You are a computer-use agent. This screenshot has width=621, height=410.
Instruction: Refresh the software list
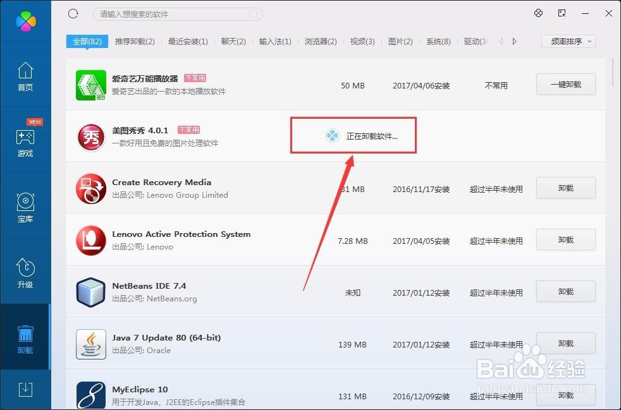click(x=73, y=14)
